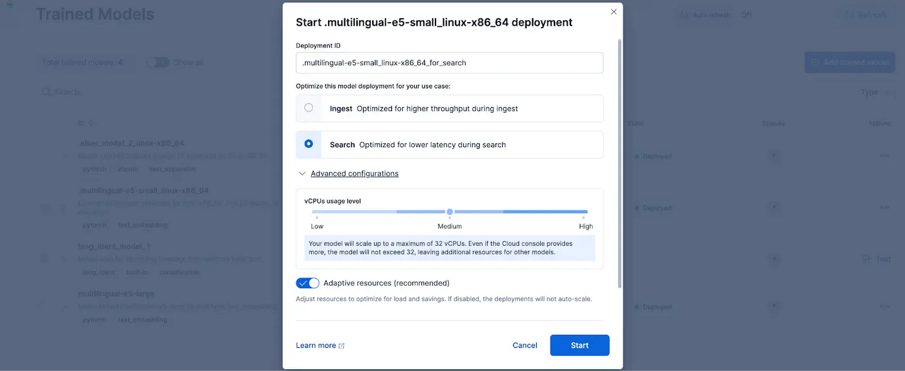Click the Ingest option card
This screenshot has height=371, width=905.
(x=449, y=108)
